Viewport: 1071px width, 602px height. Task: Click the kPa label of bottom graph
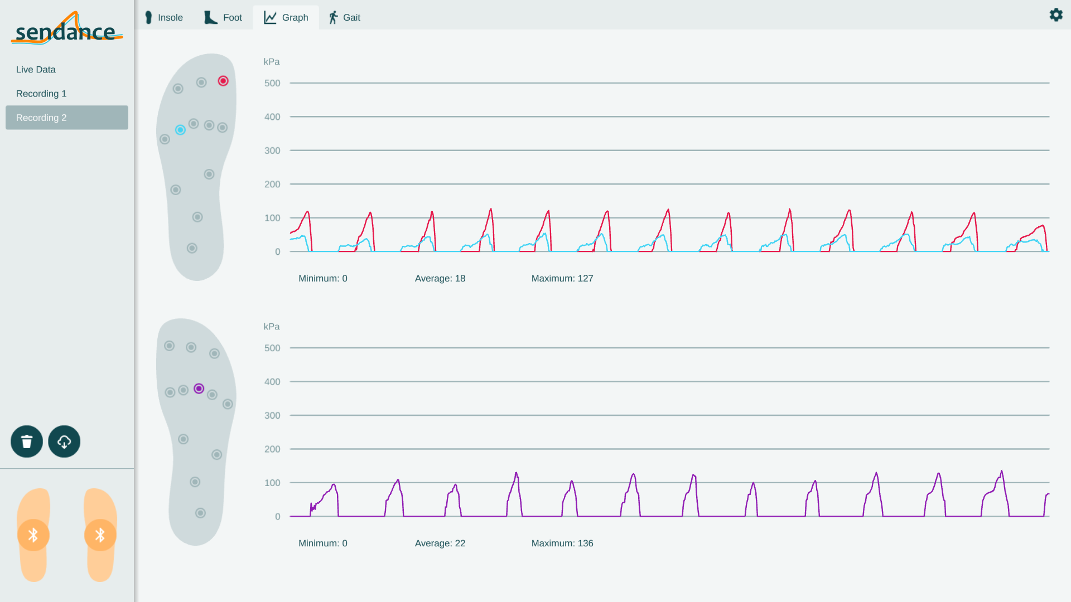coord(272,327)
